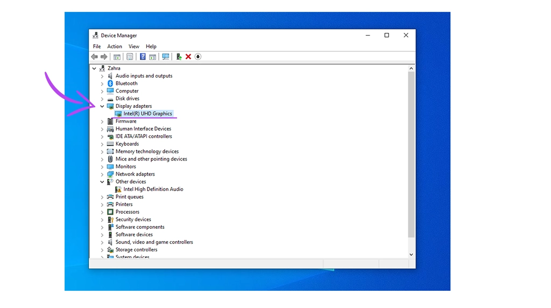This screenshot has height=308, width=551.
Task: Collapse the Other devices node
Action: click(x=102, y=182)
